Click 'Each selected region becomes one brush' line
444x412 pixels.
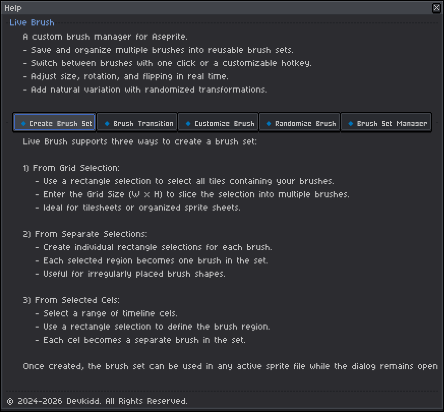click(x=152, y=260)
